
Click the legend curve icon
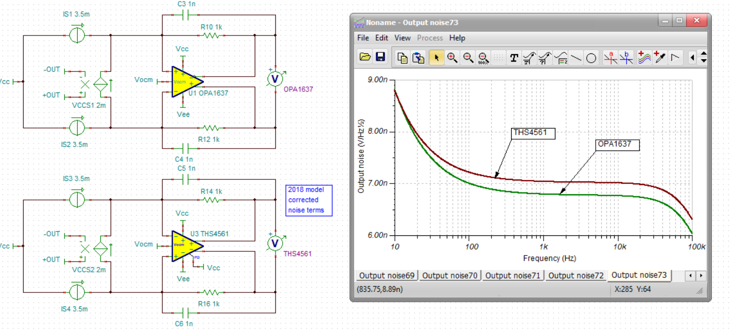point(561,58)
